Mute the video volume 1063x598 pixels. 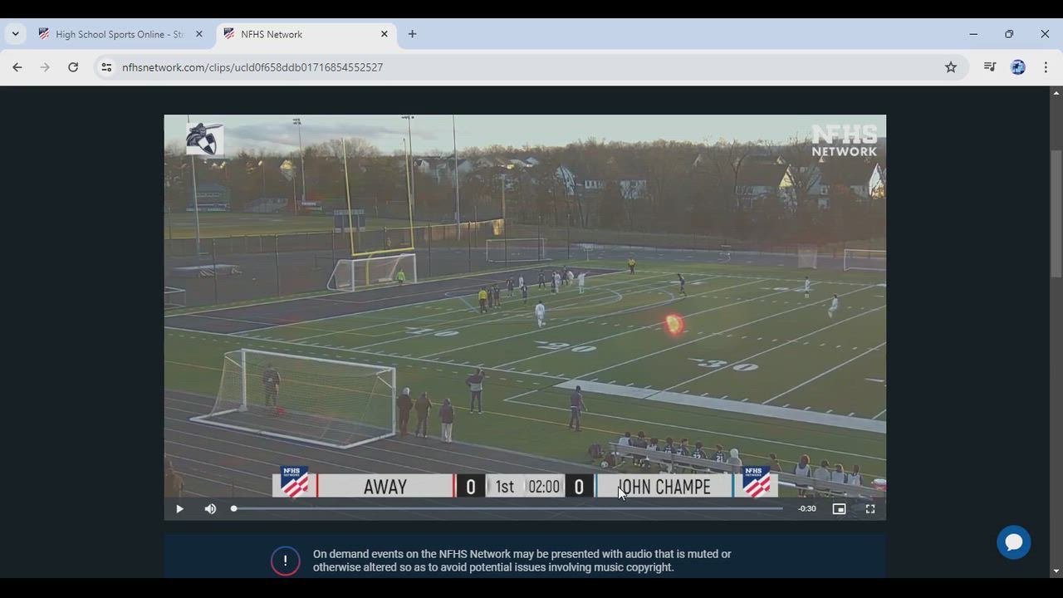coord(210,509)
